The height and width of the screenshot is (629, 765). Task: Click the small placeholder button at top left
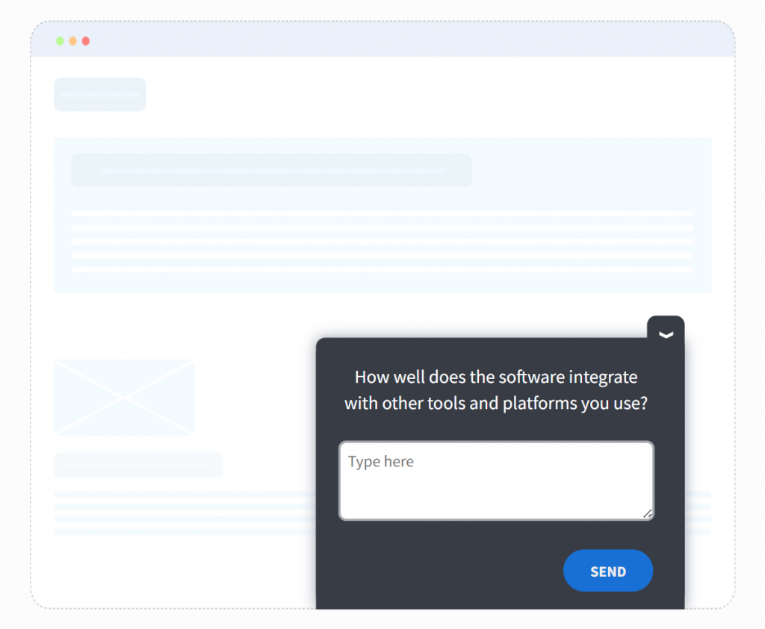point(100,95)
